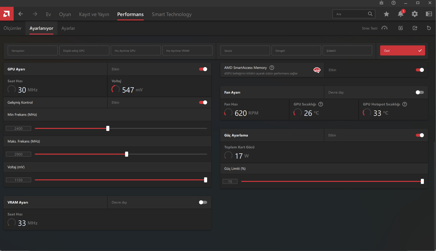
Task: Choose the Şiddetli profile
Action: pos(347,50)
